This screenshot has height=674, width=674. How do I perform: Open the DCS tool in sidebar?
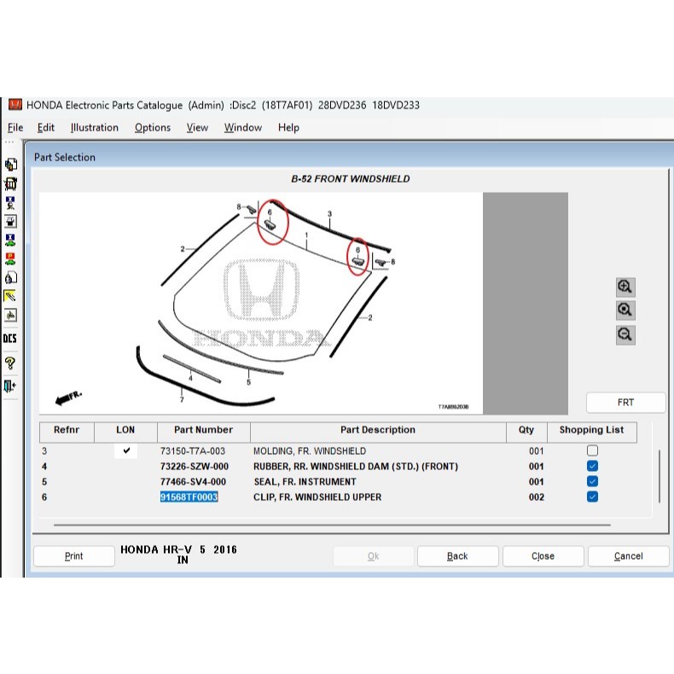point(10,339)
